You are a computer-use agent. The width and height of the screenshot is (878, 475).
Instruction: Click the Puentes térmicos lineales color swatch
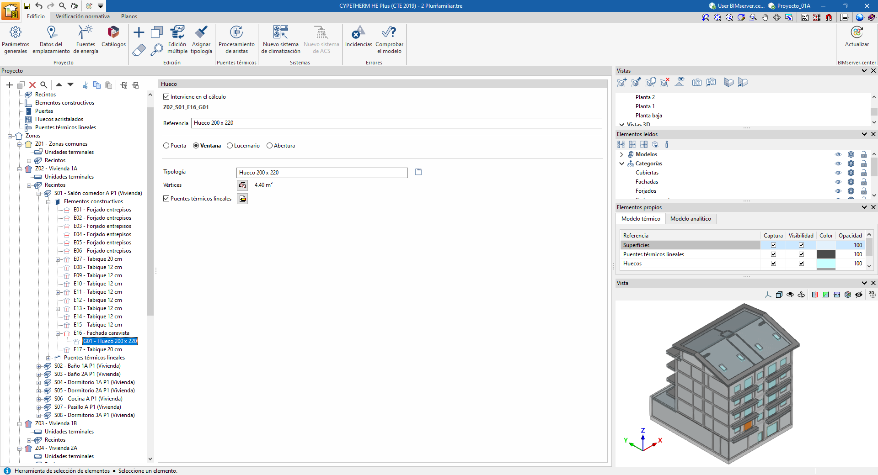point(825,254)
